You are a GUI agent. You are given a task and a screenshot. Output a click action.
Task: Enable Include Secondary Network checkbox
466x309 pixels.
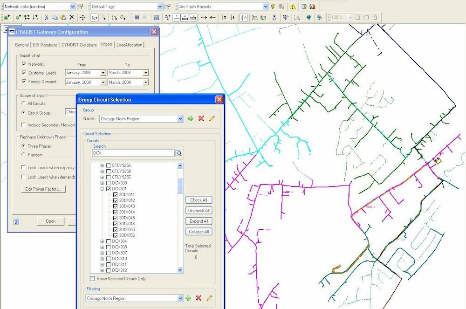pyautogui.click(x=23, y=125)
